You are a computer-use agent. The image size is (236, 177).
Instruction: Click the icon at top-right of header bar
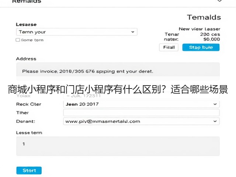(219, 1)
